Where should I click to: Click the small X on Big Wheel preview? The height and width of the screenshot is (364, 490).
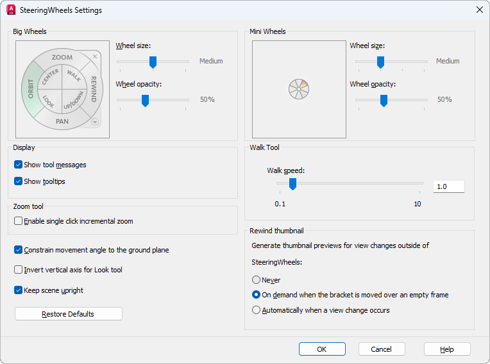click(x=95, y=56)
